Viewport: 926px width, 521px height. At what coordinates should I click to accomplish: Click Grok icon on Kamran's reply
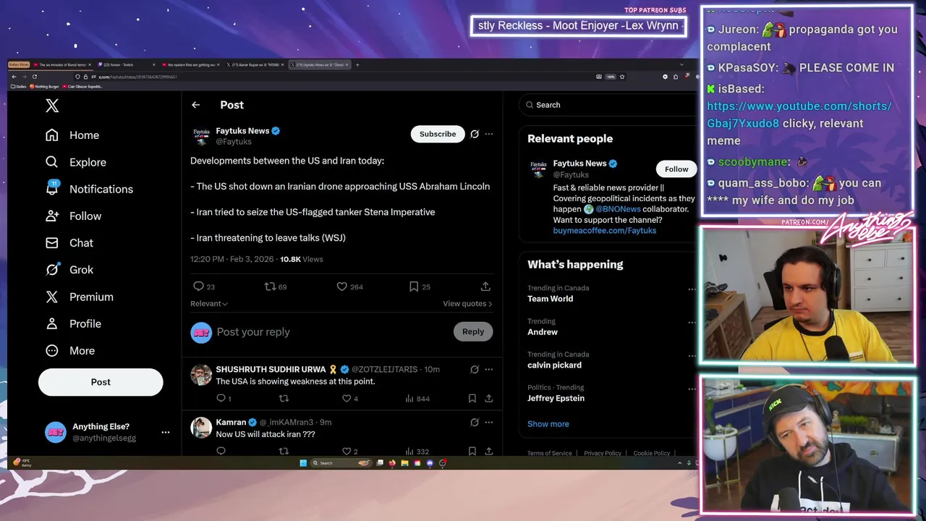coord(475,422)
